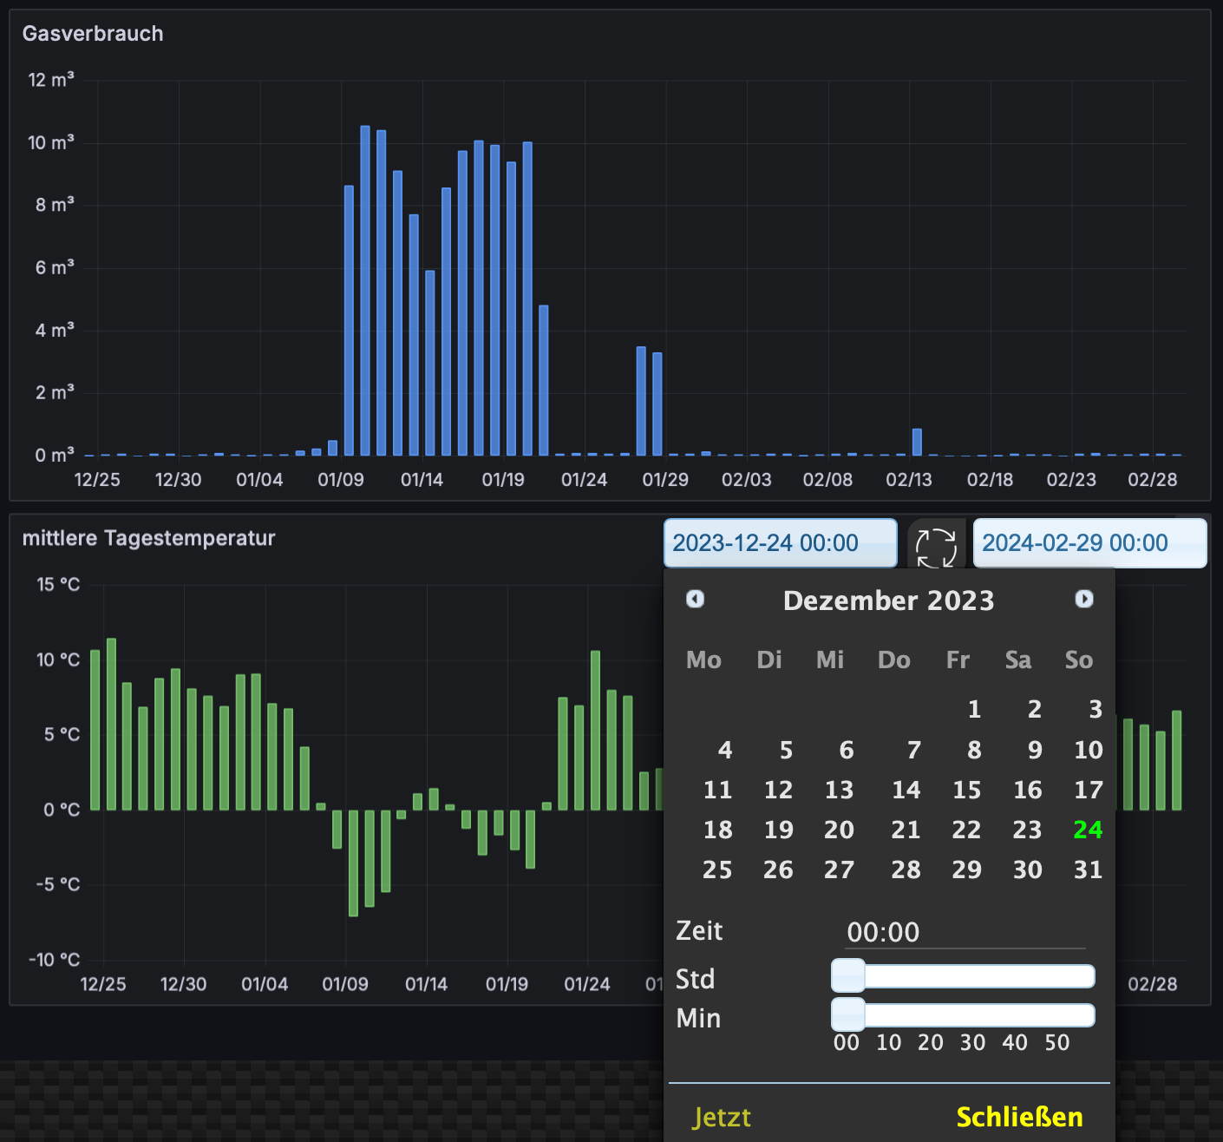Click the Jetzt button
The image size is (1223, 1142).
722,1117
